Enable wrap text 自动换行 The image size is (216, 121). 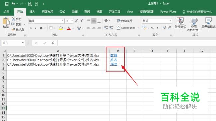124,21
